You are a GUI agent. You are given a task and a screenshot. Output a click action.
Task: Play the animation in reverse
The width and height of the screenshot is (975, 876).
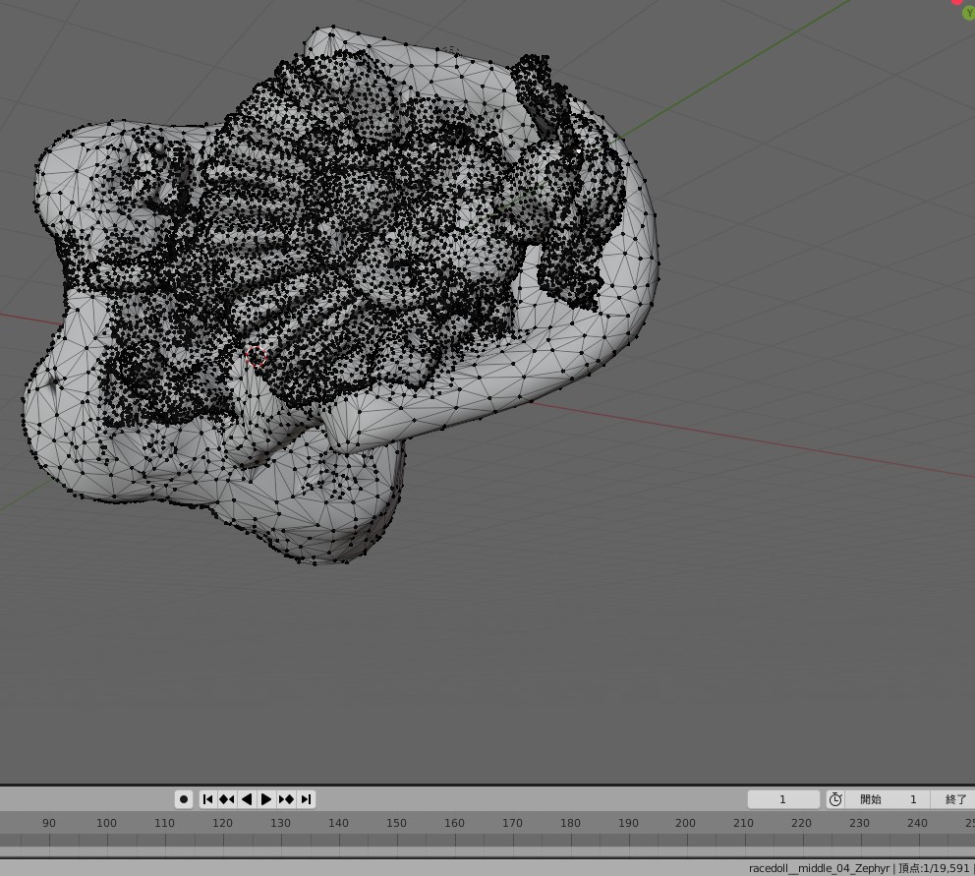coord(247,799)
